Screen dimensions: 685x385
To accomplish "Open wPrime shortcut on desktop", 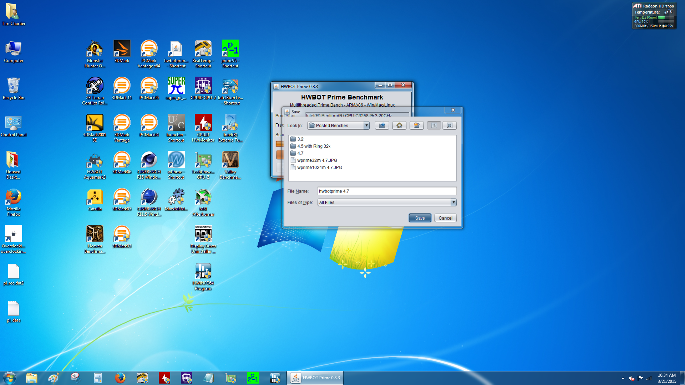I will point(176,165).
